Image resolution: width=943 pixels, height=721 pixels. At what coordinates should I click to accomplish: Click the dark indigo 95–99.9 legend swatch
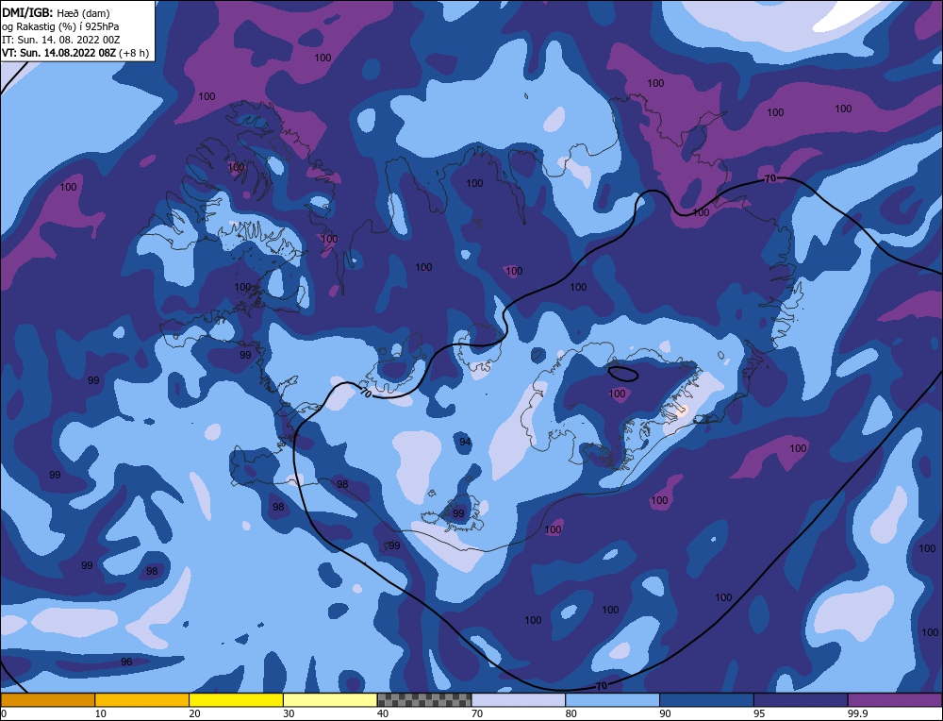click(801, 700)
